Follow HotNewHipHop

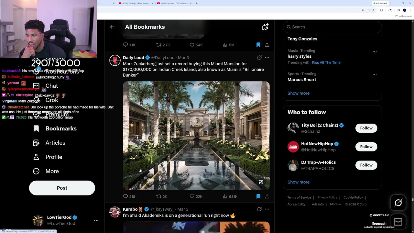(366, 147)
